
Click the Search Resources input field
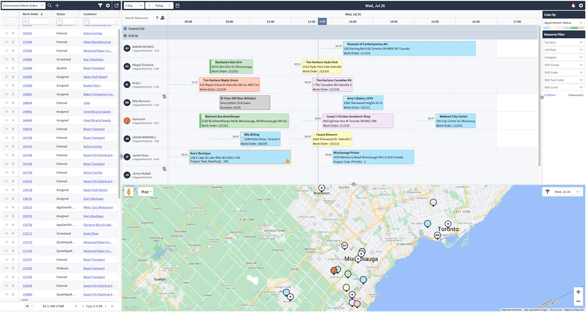139,18
